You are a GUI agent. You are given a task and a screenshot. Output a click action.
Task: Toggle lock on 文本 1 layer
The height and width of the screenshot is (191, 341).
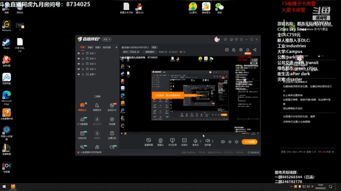[83, 53]
